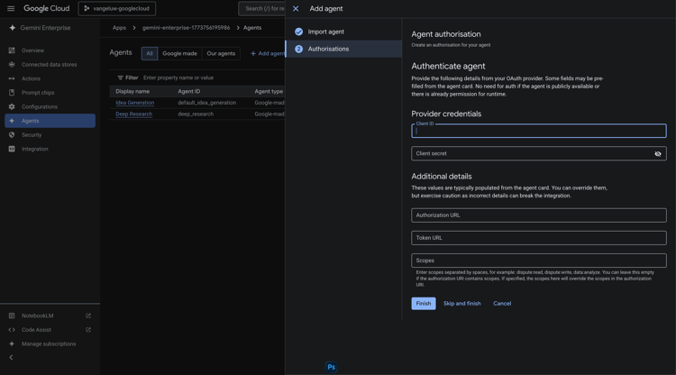Open the vangeluw-googlecloud project picker
Image resolution: width=676 pixels, height=375 pixels.
[117, 9]
